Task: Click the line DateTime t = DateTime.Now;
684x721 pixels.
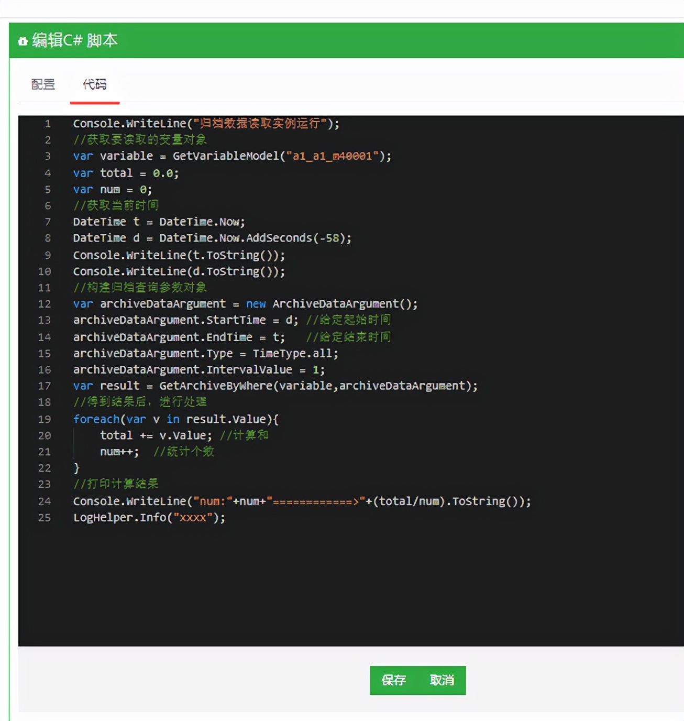Action: point(159,222)
